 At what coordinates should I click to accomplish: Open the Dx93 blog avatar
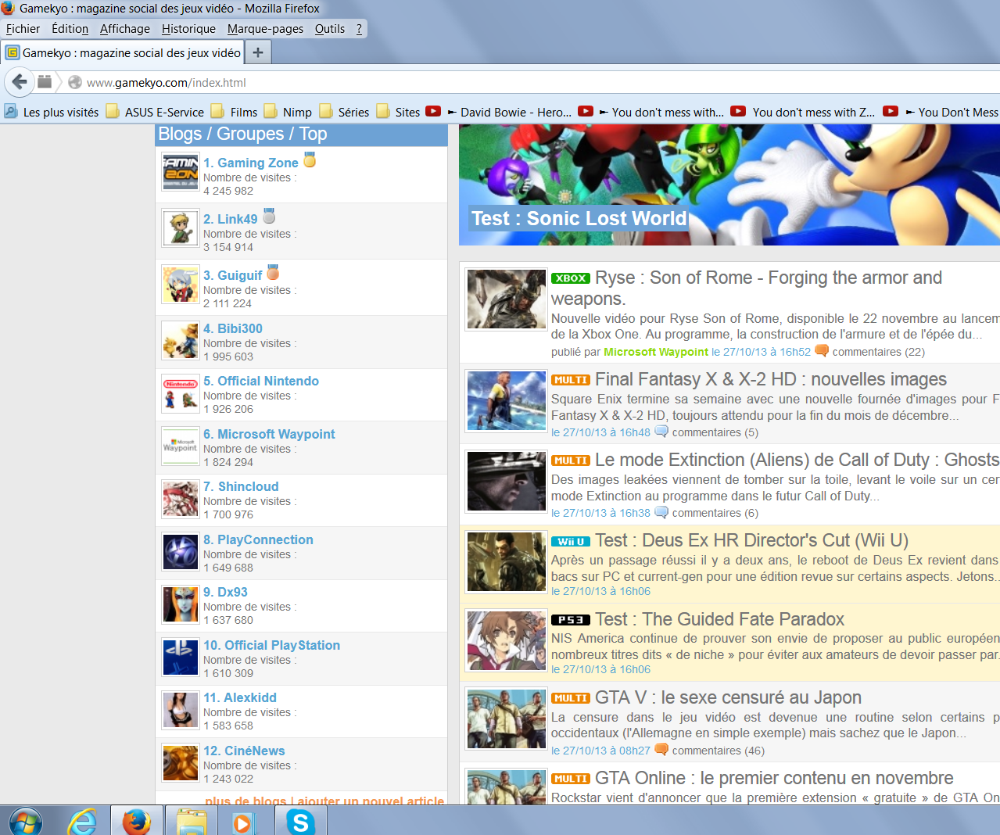point(181,604)
